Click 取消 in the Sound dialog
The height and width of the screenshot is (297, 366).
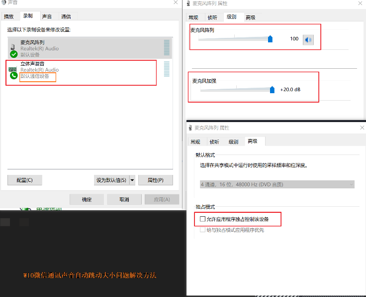(x=124, y=199)
